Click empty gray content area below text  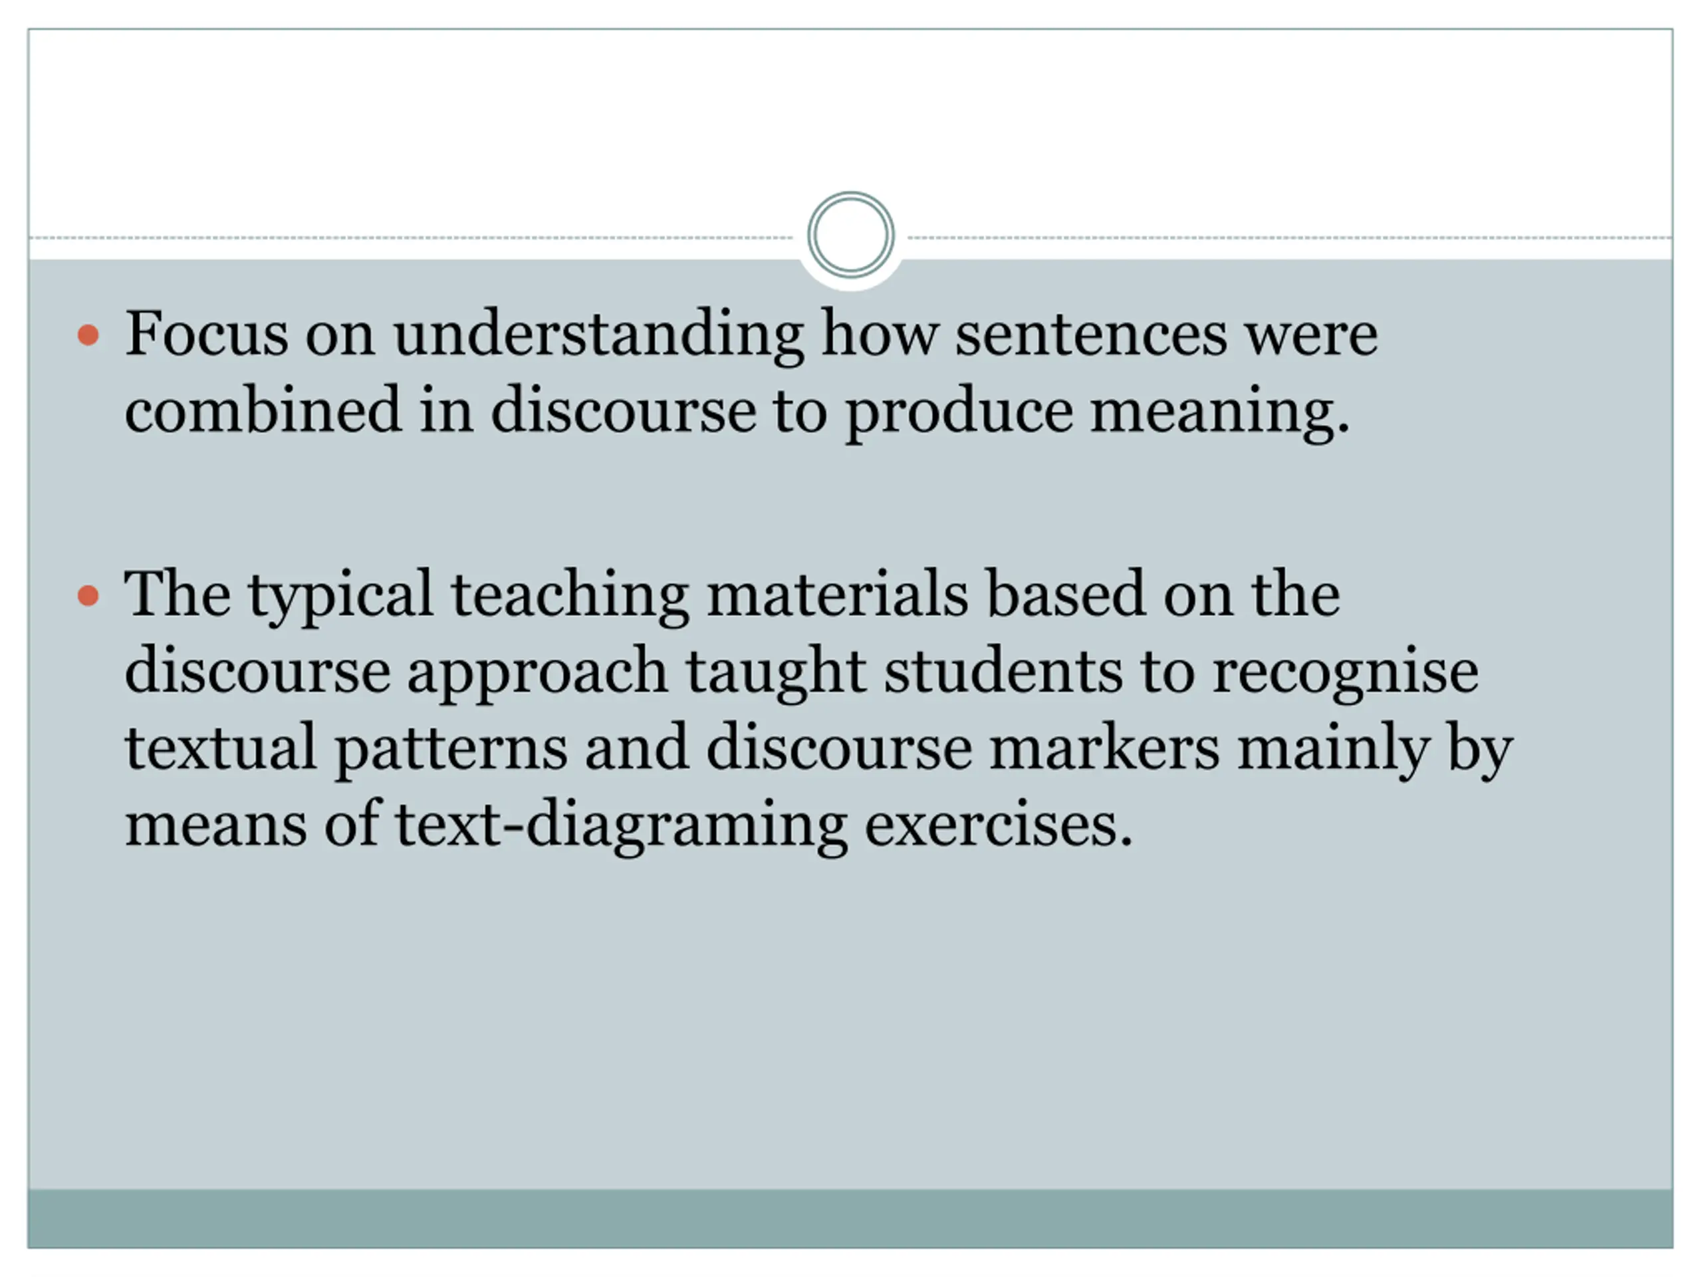click(x=850, y=1024)
